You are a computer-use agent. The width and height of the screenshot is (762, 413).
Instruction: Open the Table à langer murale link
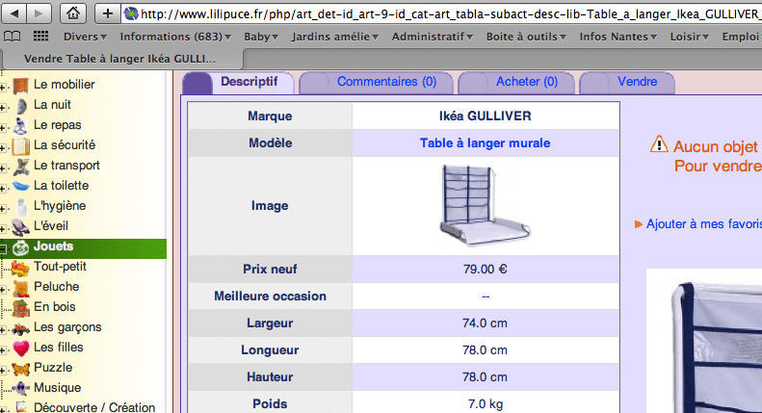[x=485, y=142]
